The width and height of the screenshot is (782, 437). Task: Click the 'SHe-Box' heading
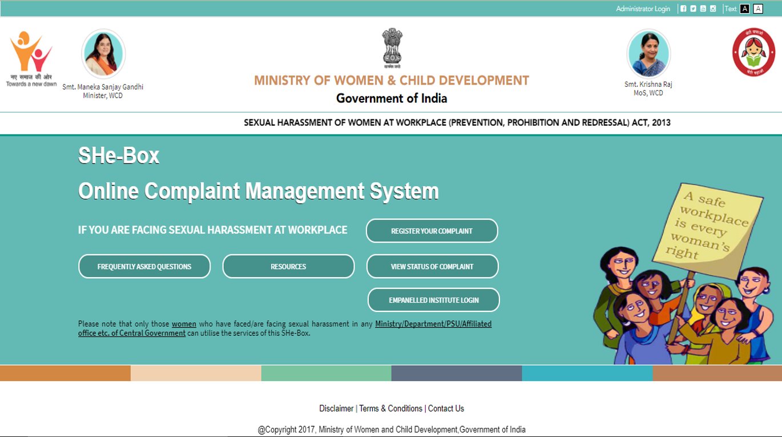tap(119, 155)
